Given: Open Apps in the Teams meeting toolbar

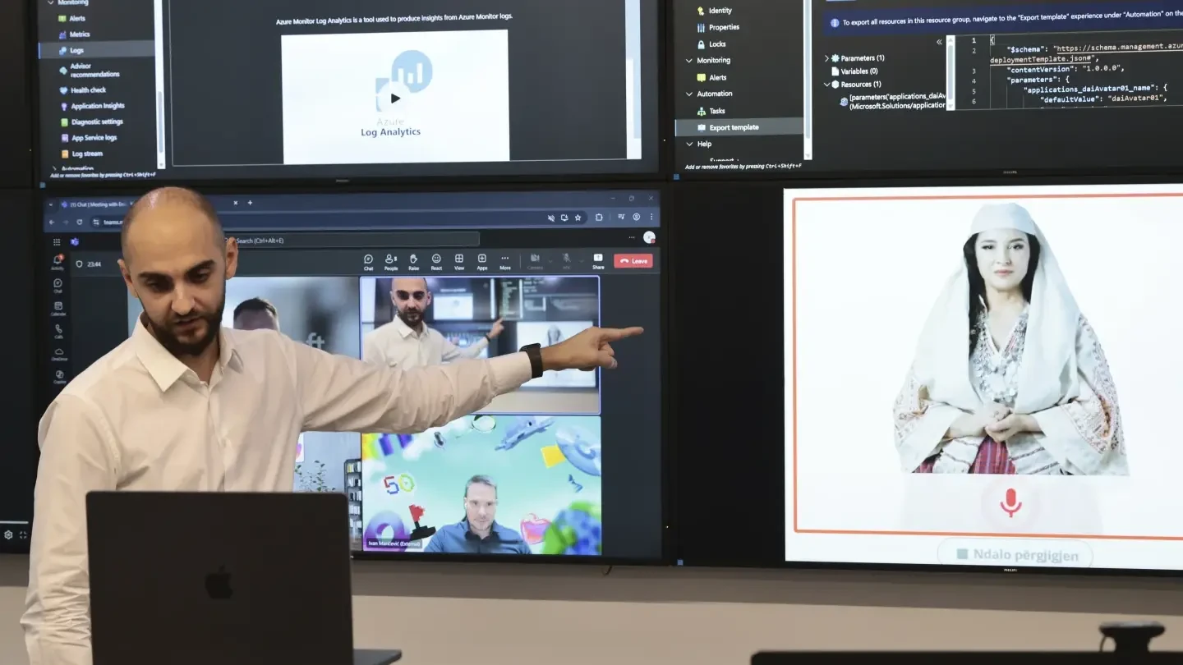Looking at the screenshot, I should 482,261.
